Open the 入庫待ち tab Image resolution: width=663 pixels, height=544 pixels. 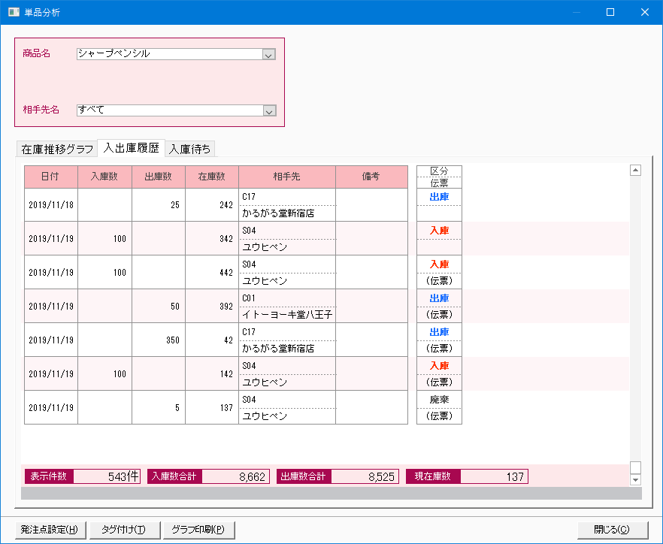tap(190, 149)
